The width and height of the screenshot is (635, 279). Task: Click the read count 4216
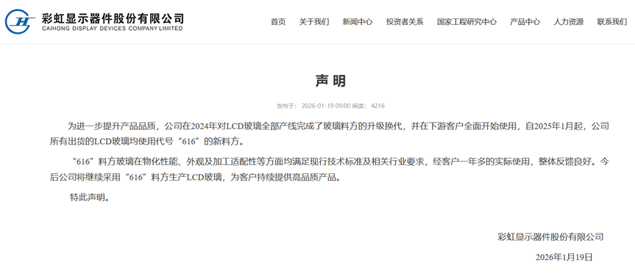378,106
